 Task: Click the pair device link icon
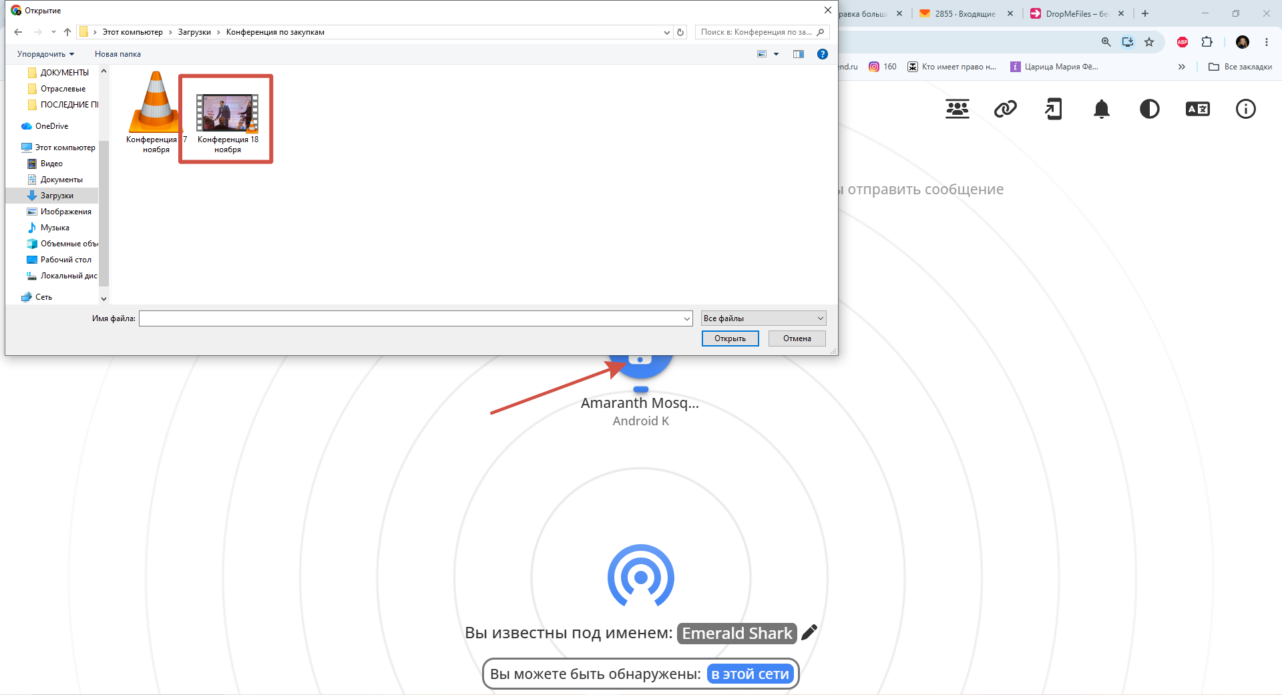(x=1006, y=109)
